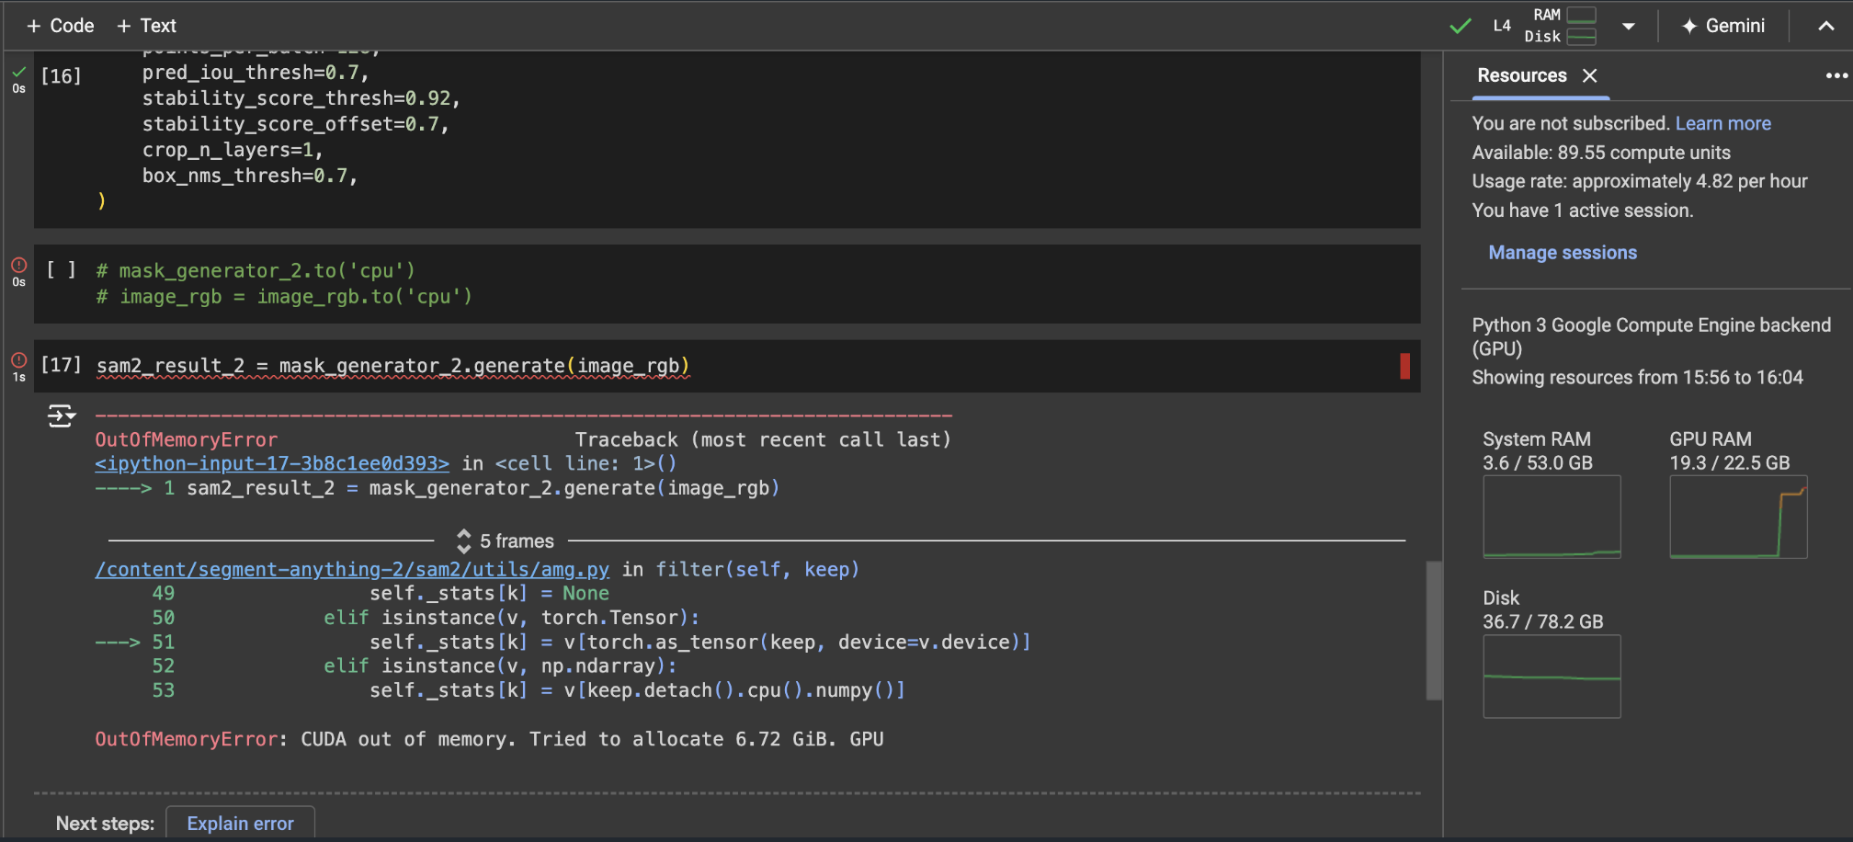Click the green connected checkmark in toolbar
This screenshot has height=842, width=1853.
coord(1460,26)
